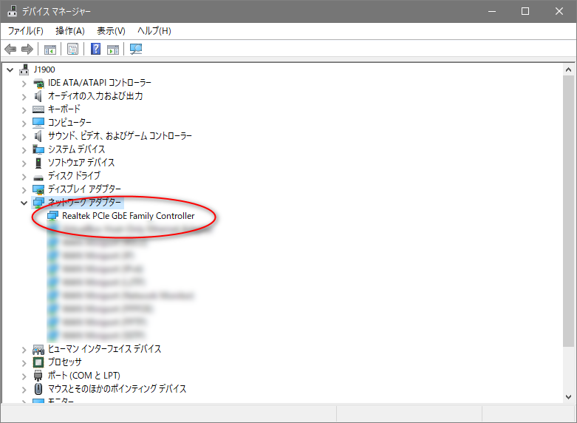This screenshot has height=423, width=577.
Task: Expand the ポート (COM と LPT) category
Action: (24, 376)
